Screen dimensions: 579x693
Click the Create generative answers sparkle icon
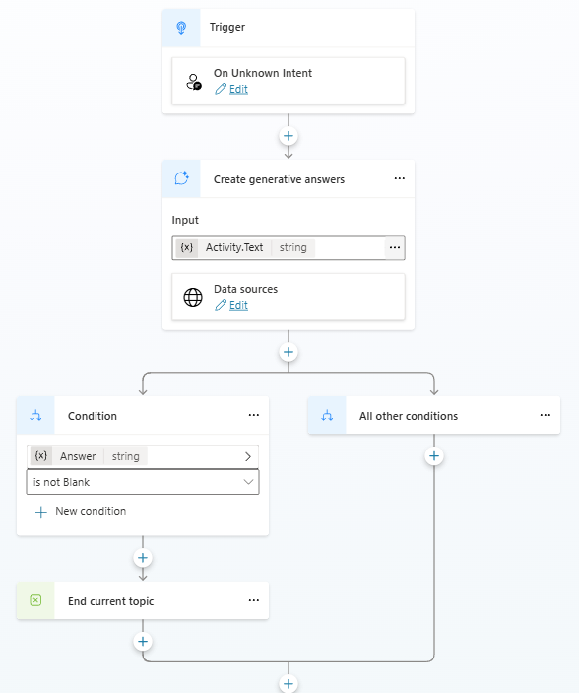(x=181, y=178)
